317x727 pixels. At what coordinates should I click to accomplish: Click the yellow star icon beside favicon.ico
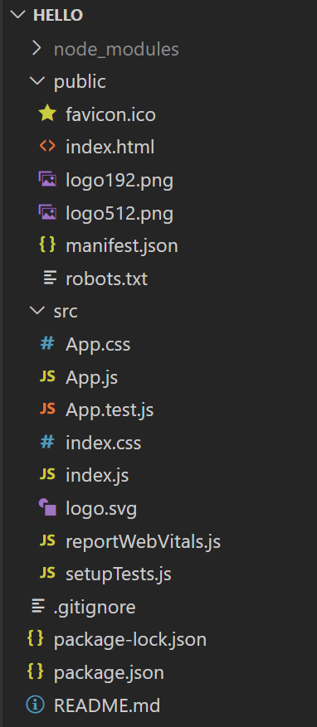[x=47, y=114]
